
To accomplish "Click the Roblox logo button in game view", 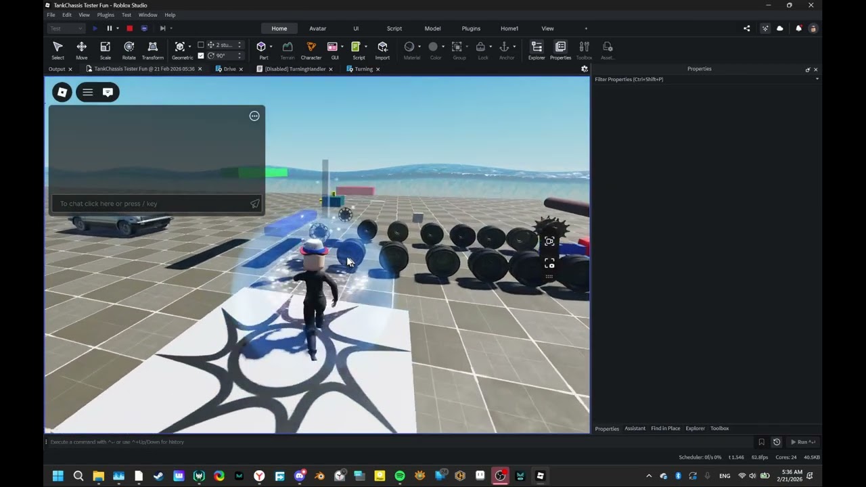I will (62, 93).
